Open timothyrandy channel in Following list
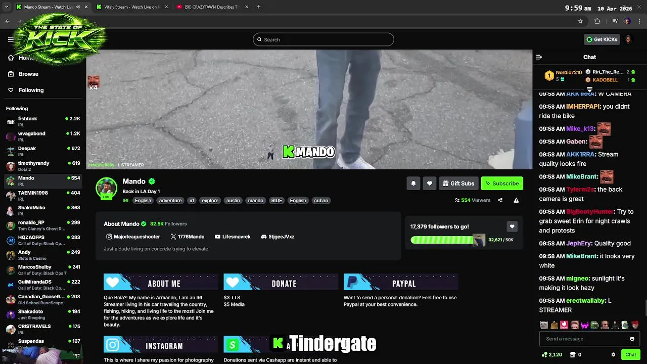Viewport: 647px width, 364px height. [43, 166]
